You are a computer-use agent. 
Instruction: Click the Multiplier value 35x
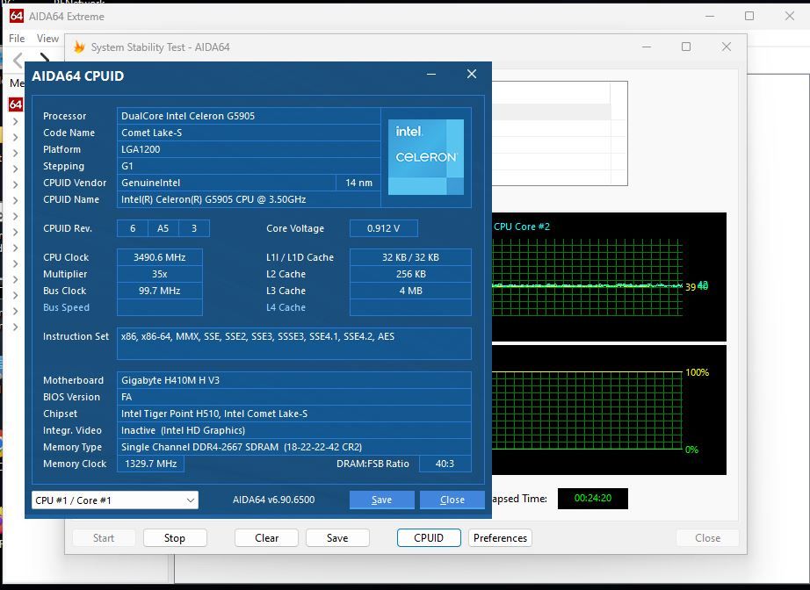[160, 274]
